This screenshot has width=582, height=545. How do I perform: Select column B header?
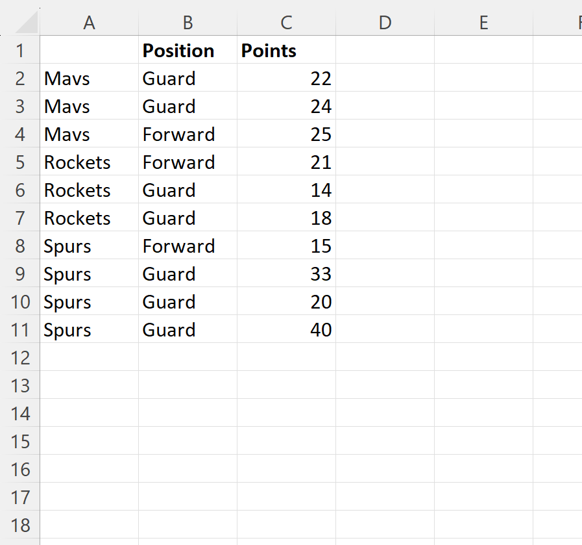(188, 22)
